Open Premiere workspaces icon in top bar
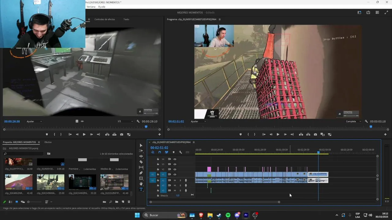The image size is (392, 220). tap(359, 13)
